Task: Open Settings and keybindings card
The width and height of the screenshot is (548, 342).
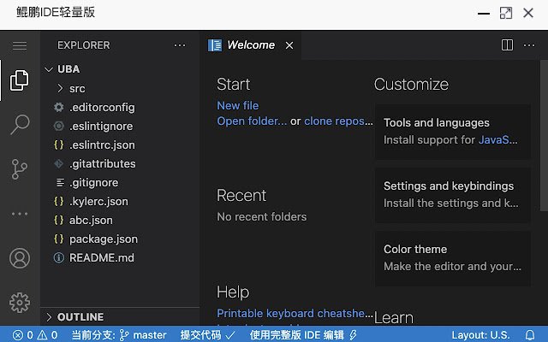Action: point(453,195)
